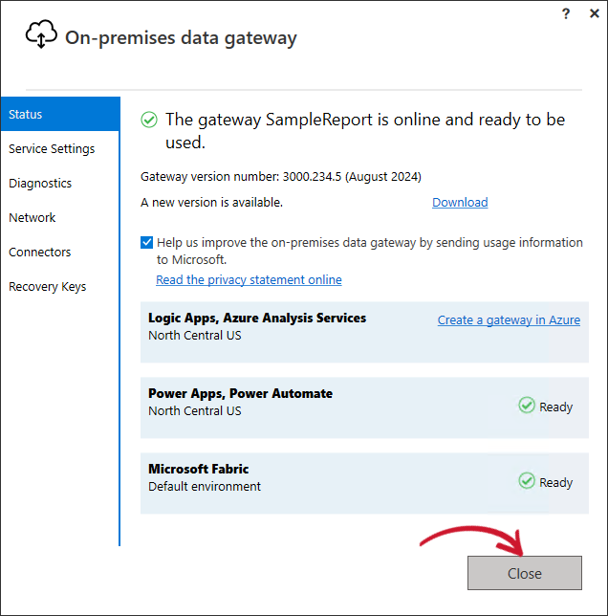The height and width of the screenshot is (616, 608).
Task: Click the green online status checkmark
Action: [149, 120]
